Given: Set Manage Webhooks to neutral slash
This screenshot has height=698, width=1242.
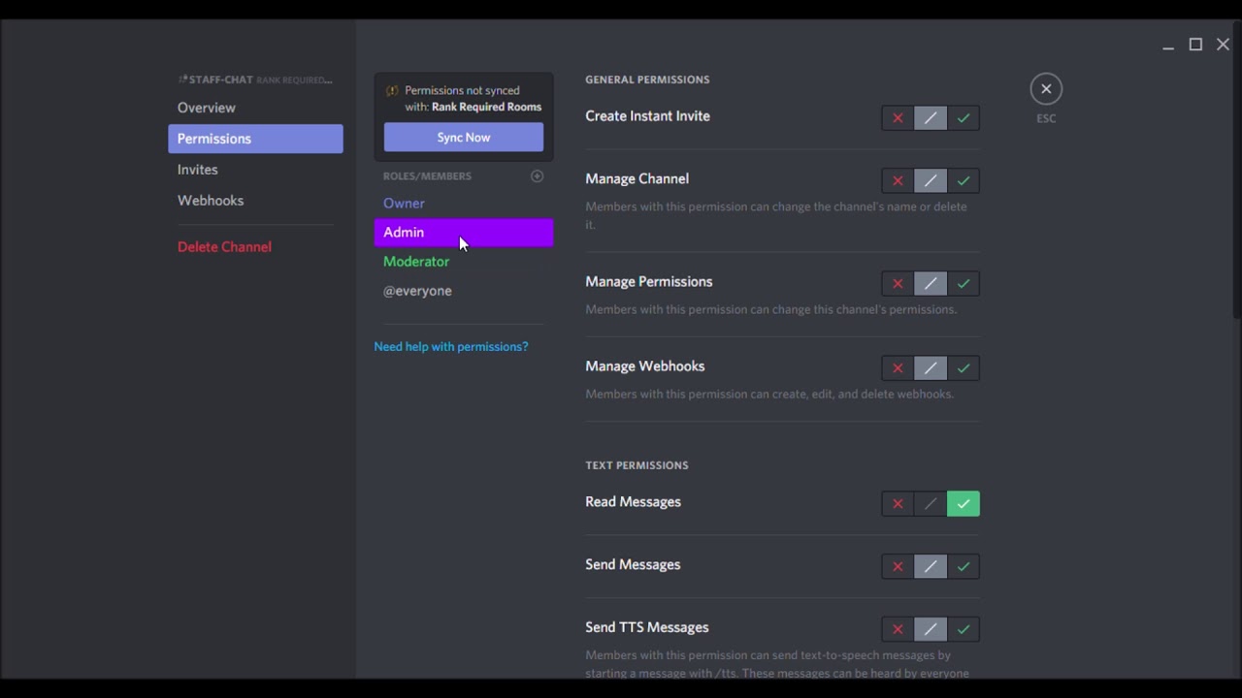Looking at the screenshot, I should point(931,368).
